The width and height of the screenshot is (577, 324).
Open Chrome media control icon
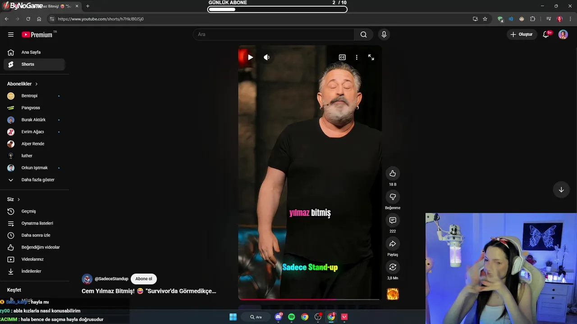tap(549, 19)
